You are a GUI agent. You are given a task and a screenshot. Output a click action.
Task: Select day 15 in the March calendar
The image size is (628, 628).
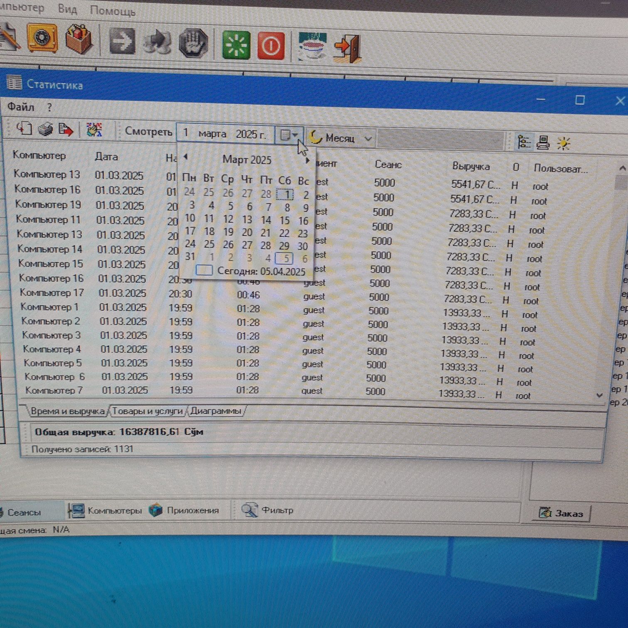(x=285, y=220)
